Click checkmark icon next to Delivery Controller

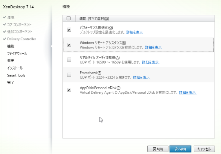tap(4, 39)
